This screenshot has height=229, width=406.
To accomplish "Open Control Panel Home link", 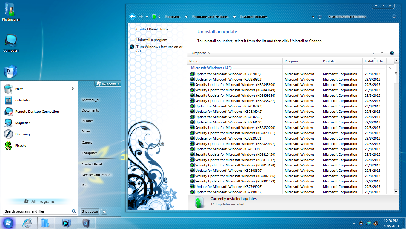I will [152, 29].
